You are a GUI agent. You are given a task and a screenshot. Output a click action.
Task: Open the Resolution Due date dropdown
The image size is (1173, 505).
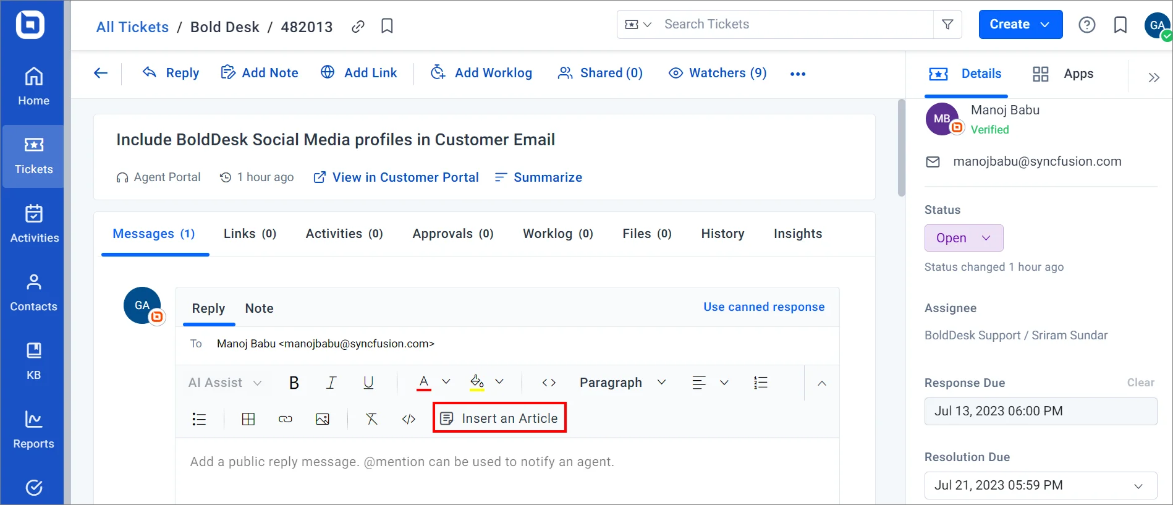coord(1041,486)
